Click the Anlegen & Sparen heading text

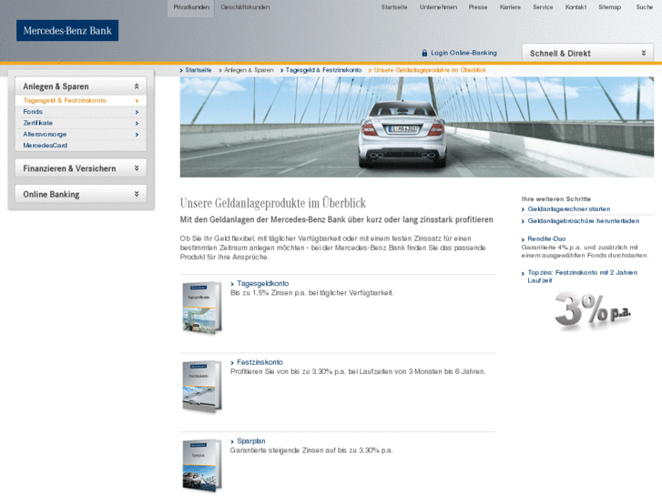(x=56, y=86)
